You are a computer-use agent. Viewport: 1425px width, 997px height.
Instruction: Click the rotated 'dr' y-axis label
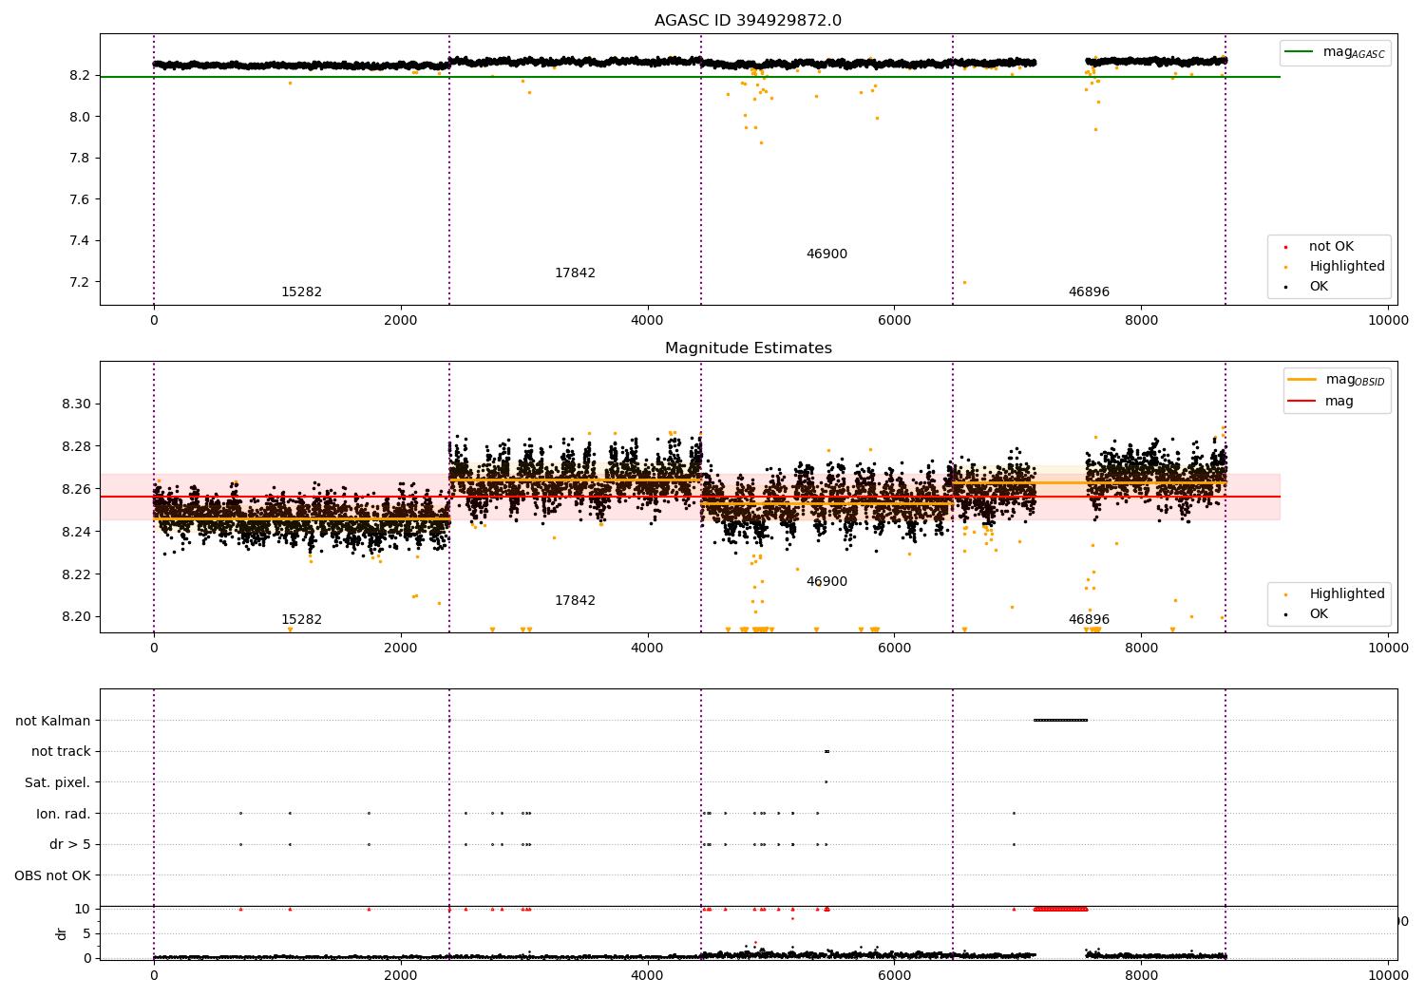[x=62, y=933]
